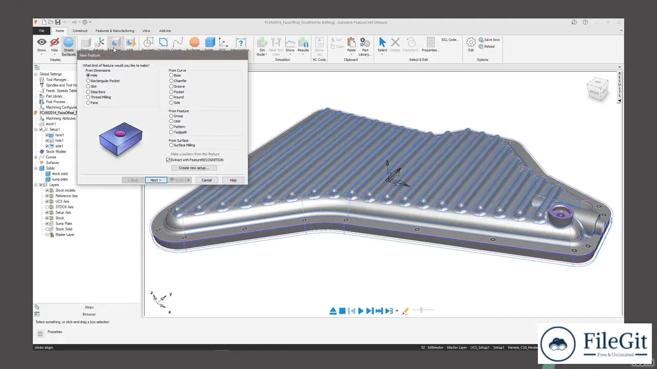Choose Surface Milling radio option
The width and height of the screenshot is (657, 369).
tap(171, 145)
